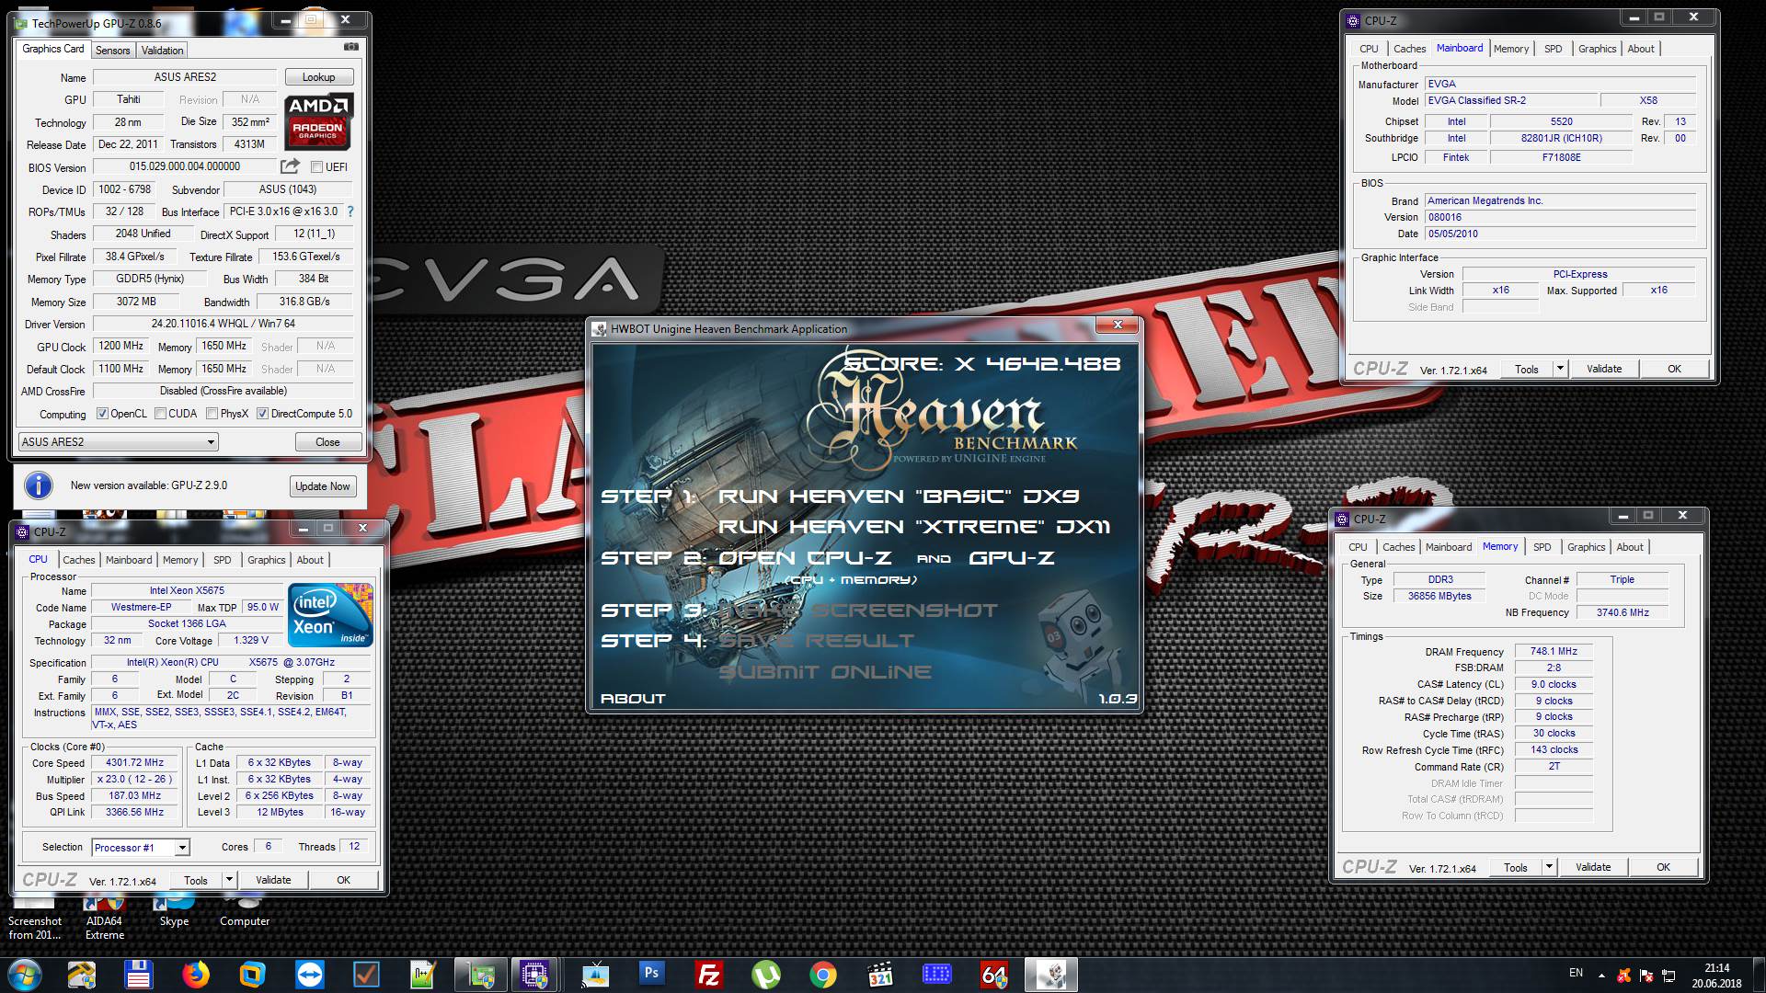Click the GPU Name field ASUS ARES2
This screenshot has height=993, width=1766.
tap(185, 77)
